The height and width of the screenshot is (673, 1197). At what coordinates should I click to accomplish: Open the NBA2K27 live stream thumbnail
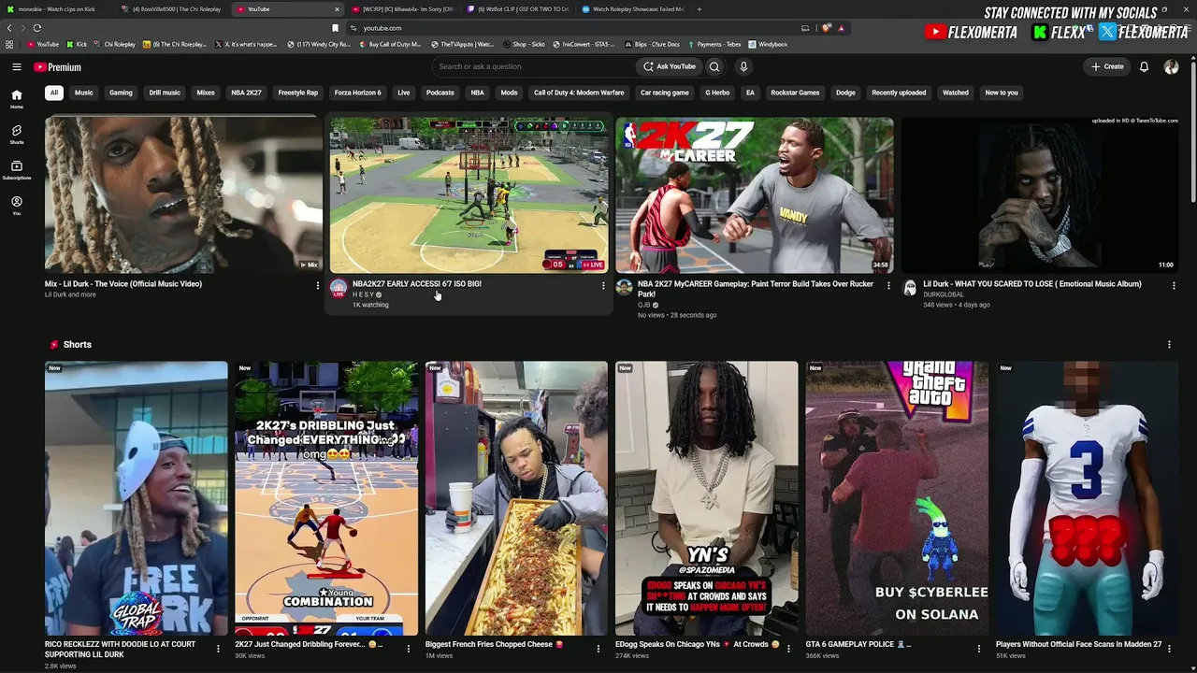click(469, 194)
